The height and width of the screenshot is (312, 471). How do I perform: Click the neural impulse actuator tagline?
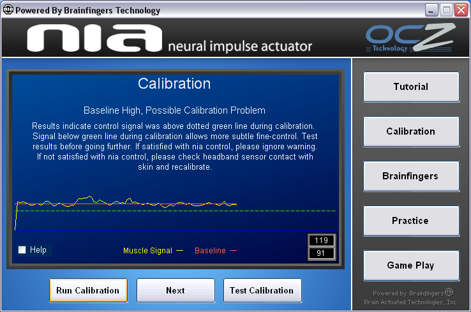click(240, 46)
